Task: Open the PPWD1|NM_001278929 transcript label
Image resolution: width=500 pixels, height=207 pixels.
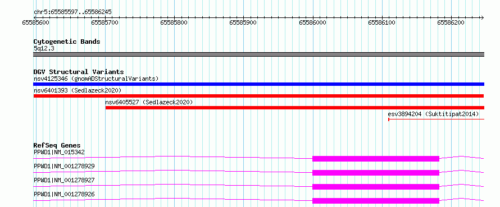Action: [64, 166]
